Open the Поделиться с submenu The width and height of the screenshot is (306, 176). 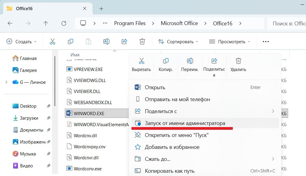click(205, 111)
